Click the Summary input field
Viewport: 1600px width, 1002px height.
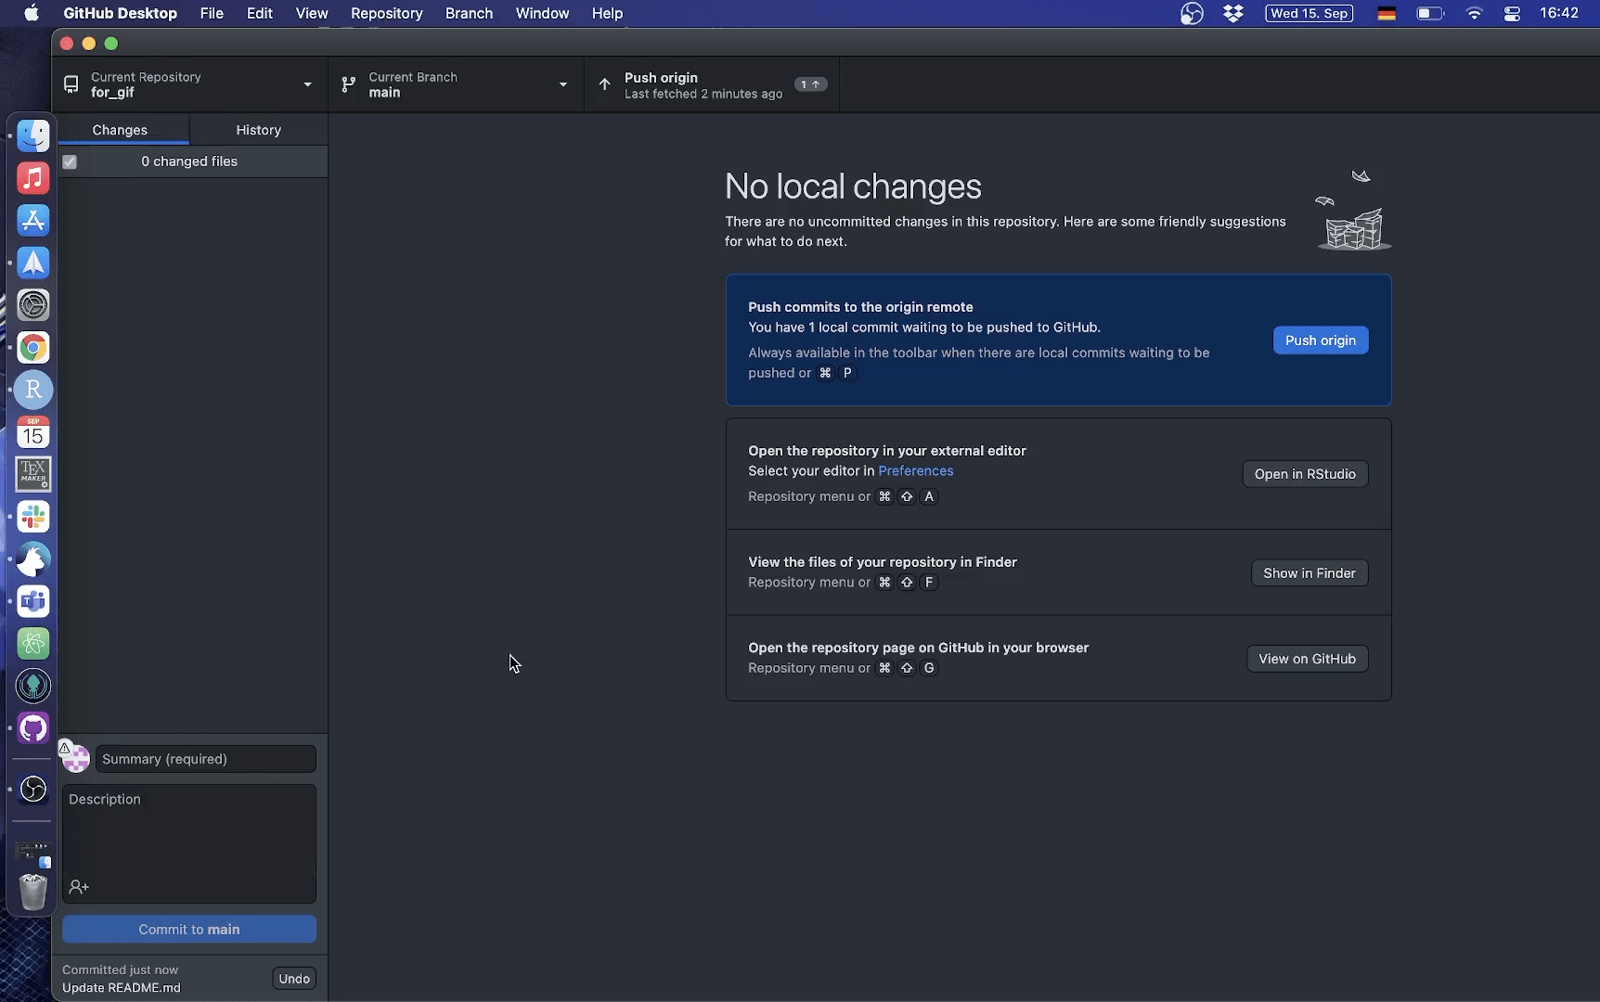(x=205, y=759)
